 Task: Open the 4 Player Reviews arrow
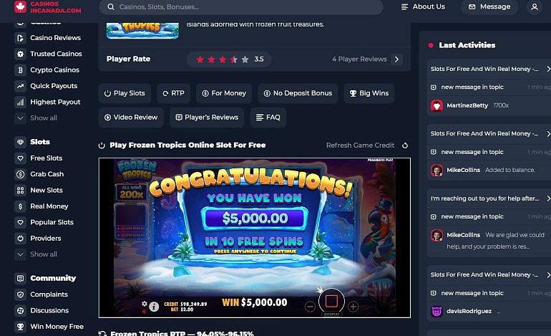coord(396,59)
